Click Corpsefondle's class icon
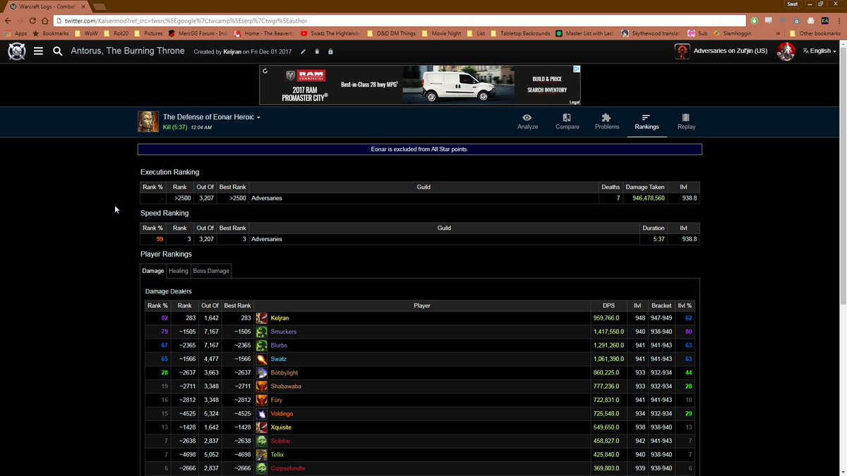The height and width of the screenshot is (476, 847). (x=262, y=468)
